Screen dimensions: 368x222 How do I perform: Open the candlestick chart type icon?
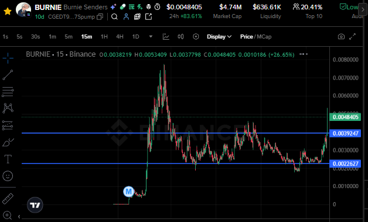180,36
